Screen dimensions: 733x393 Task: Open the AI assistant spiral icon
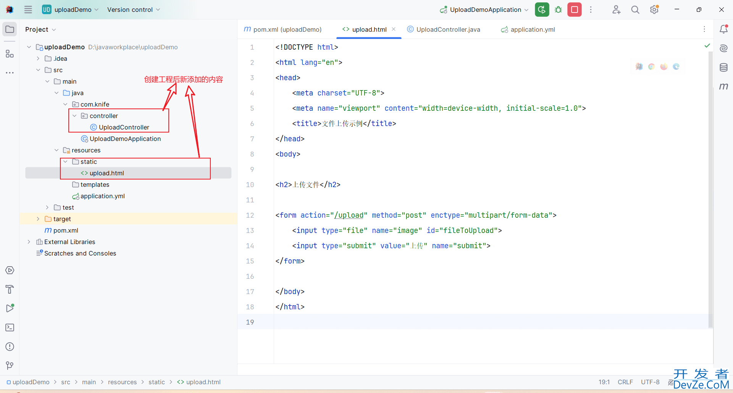tap(723, 48)
